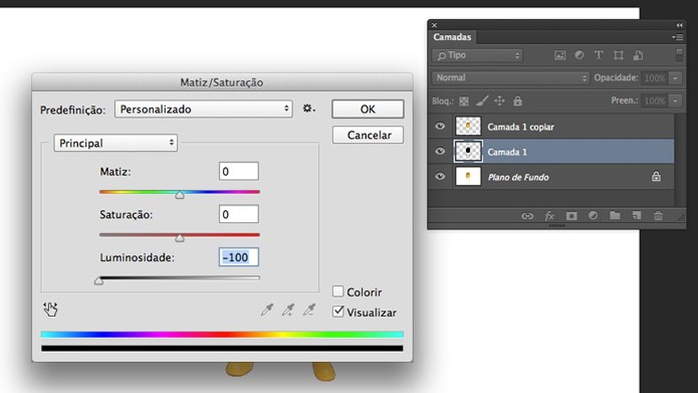
Task: Filter layers by smart object icon
Action: coord(638,55)
